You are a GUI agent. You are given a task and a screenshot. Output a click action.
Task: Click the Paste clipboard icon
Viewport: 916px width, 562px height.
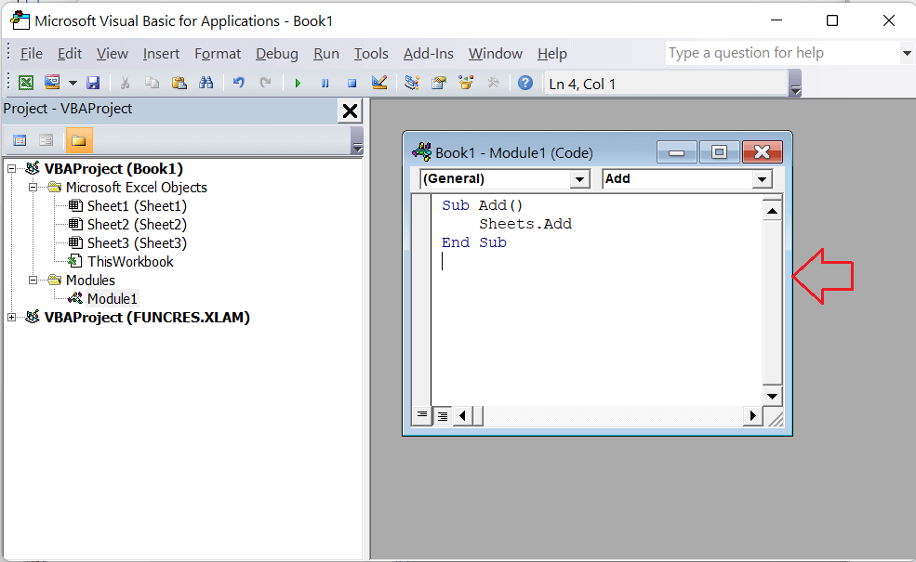(x=179, y=83)
